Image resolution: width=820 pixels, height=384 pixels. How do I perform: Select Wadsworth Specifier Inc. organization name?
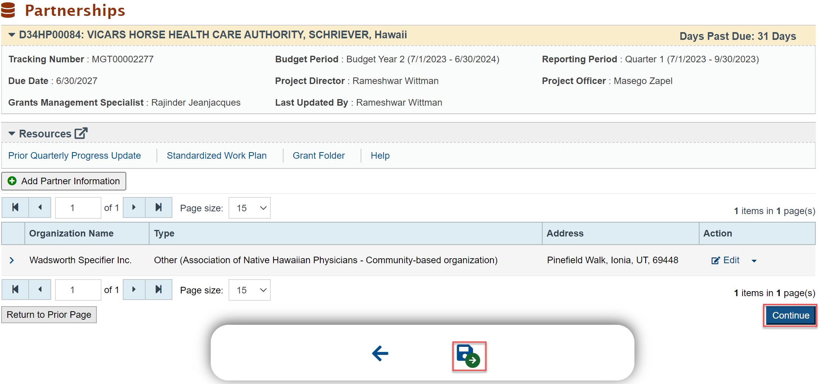point(81,260)
